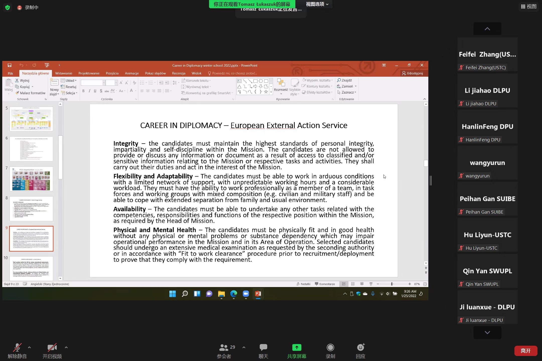Click the Znajdź find icon

(339, 80)
